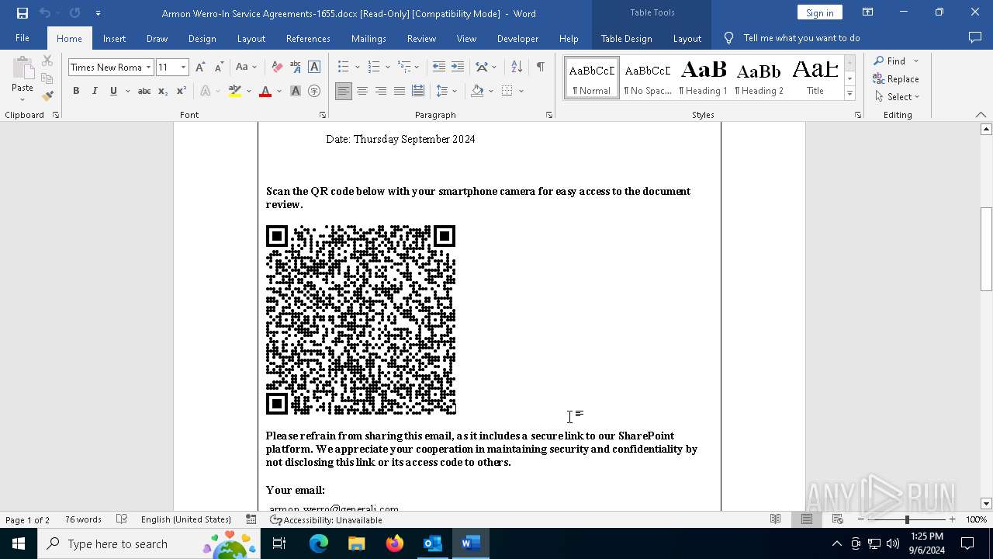Click the vertical scrollbar thumb
Viewport: 993px width, 559px height.
coord(986,249)
